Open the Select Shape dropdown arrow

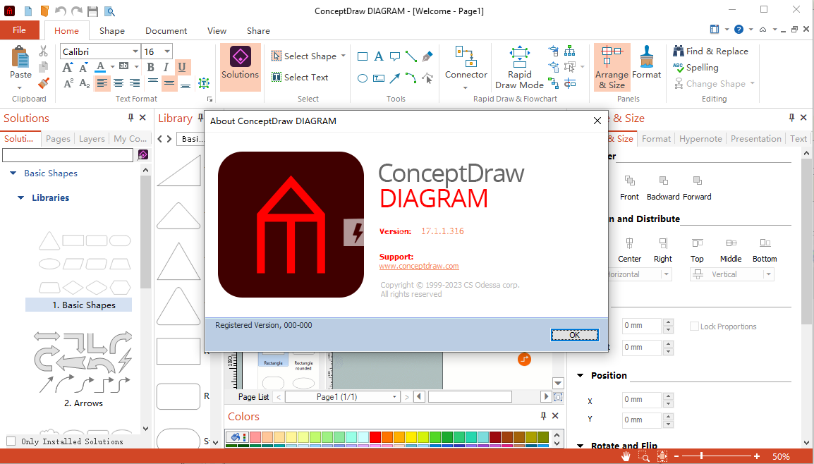click(344, 56)
